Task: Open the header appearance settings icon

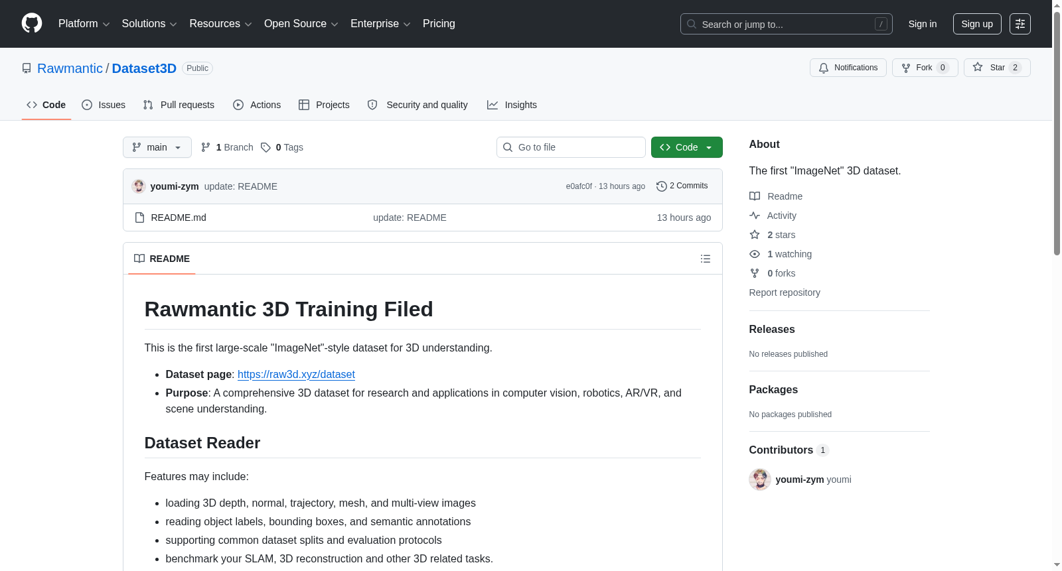Action: 1020,24
